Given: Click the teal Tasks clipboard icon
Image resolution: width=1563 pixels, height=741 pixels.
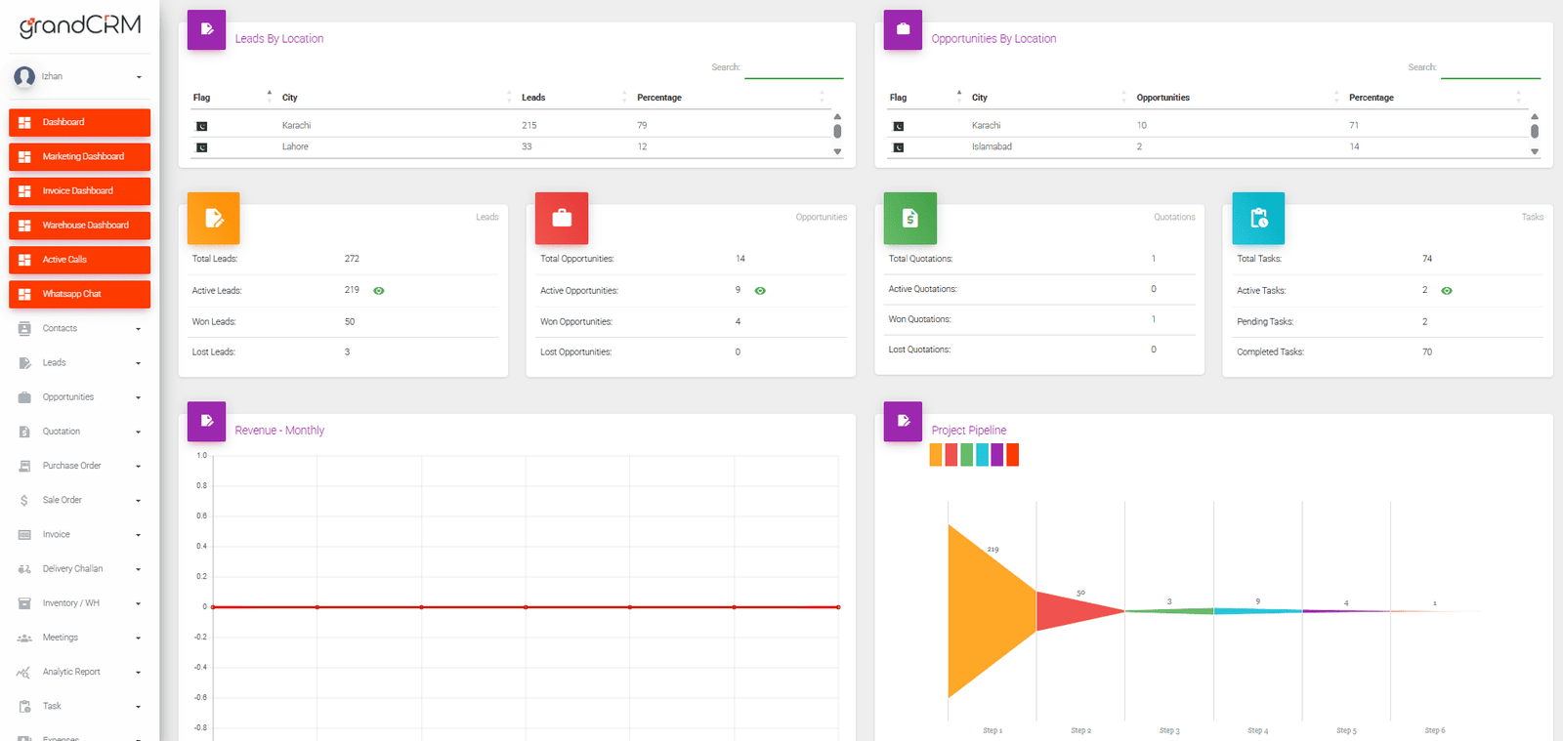Looking at the screenshot, I should [x=1258, y=218].
